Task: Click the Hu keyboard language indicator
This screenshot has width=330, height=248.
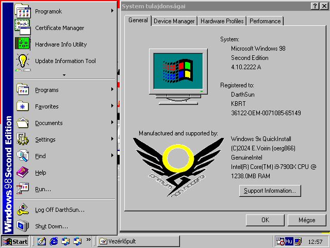Action: 289,241
